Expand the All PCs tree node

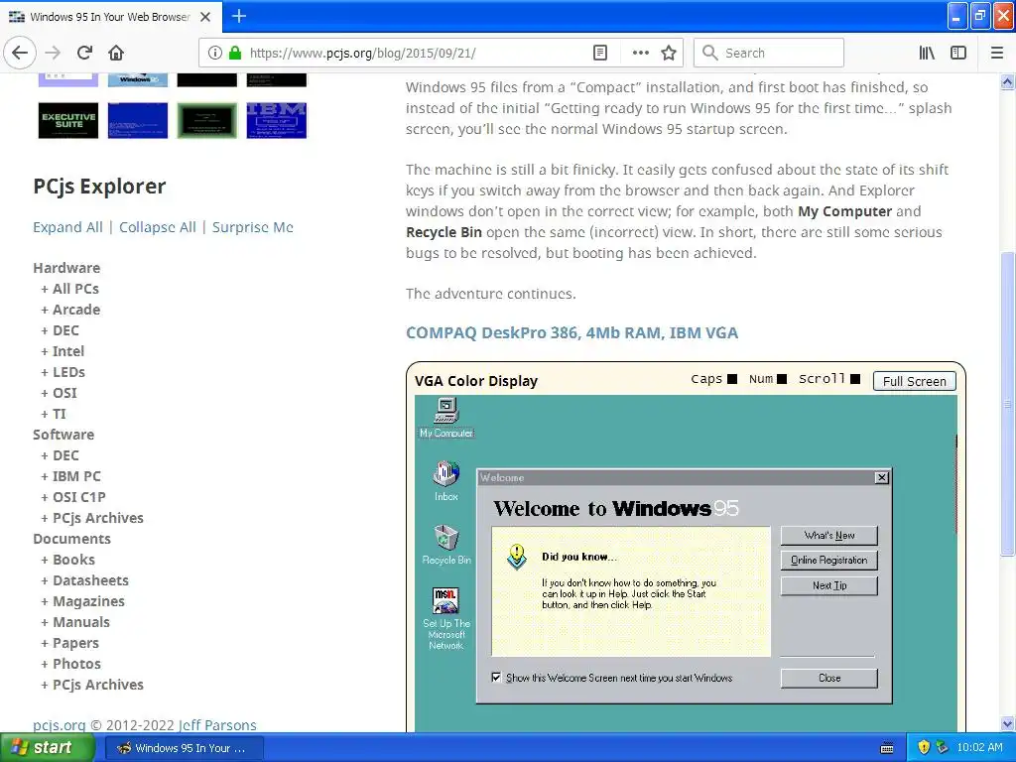[70, 289]
